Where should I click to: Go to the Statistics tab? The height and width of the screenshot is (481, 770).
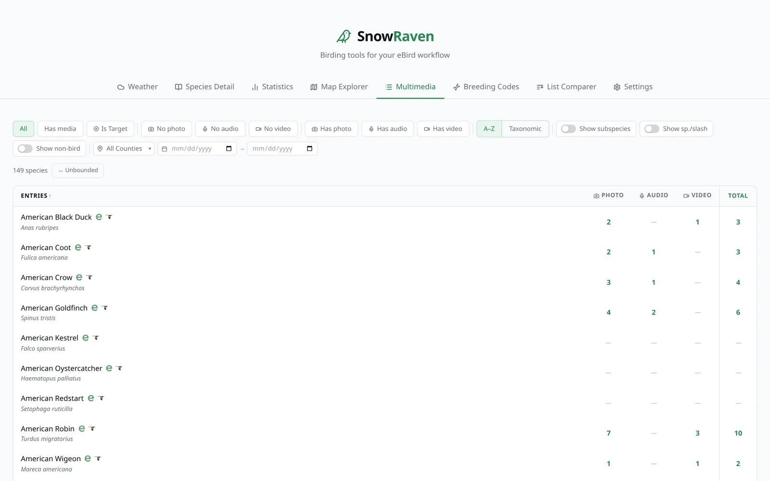pos(272,87)
